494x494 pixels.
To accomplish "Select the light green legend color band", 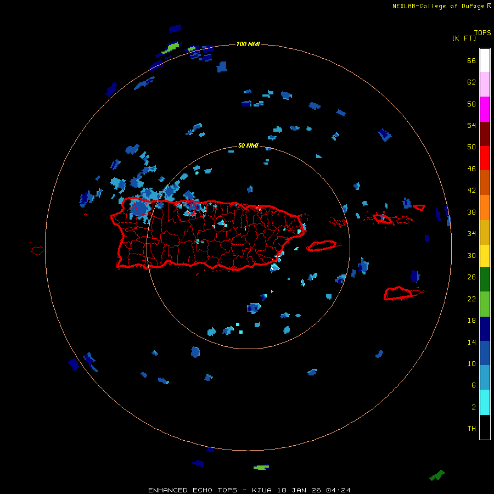I will [485, 304].
